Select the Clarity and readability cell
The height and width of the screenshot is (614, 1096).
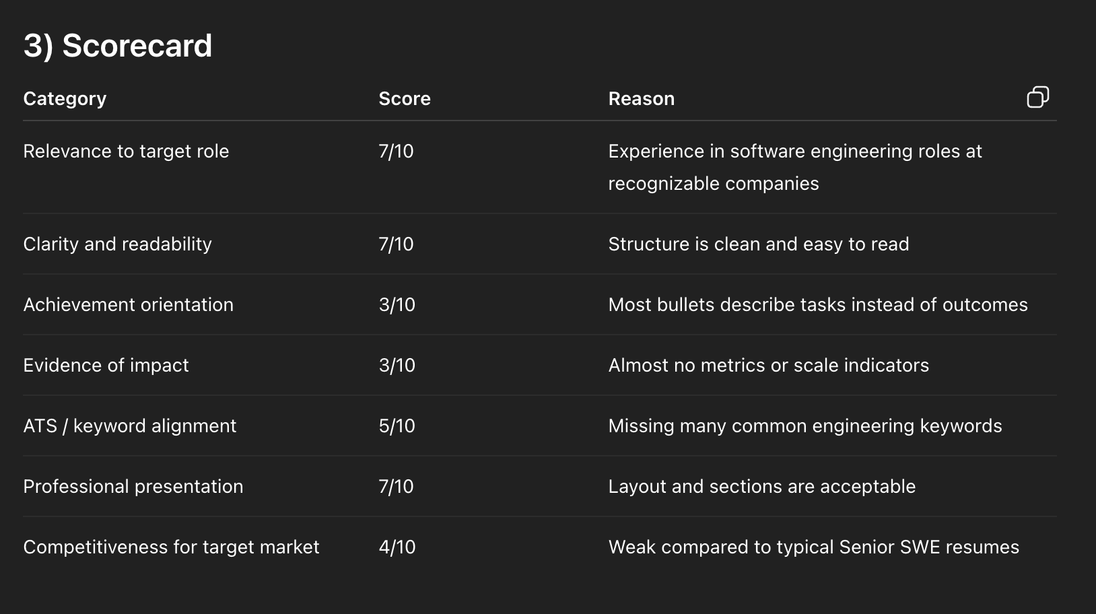(117, 244)
